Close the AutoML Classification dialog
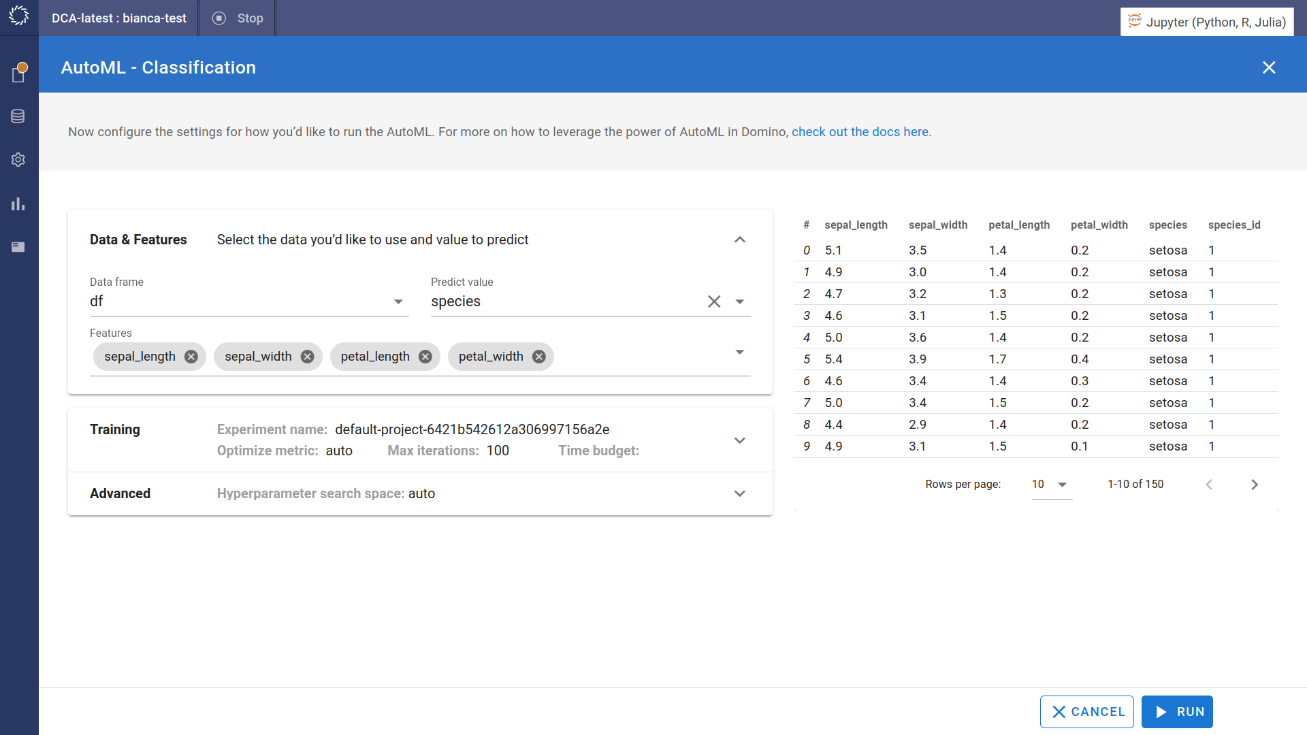Image resolution: width=1307 pixels, height=735 pixels. tap(1269, 67)
